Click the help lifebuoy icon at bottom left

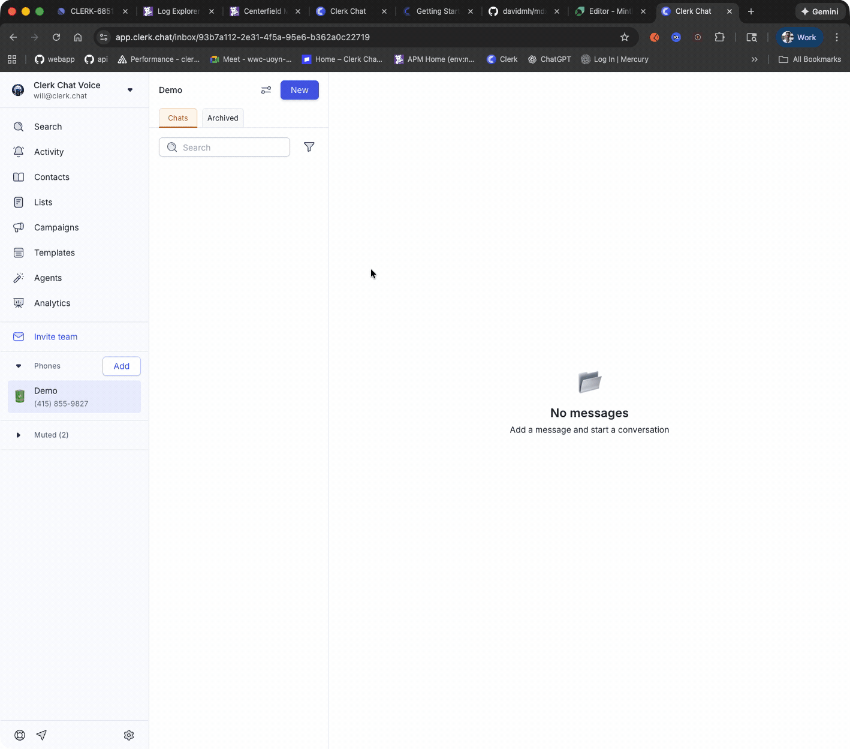(19, 735)
